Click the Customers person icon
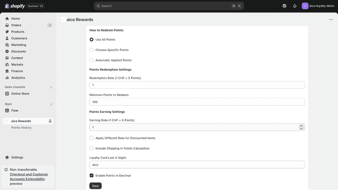 coord(7,38)
